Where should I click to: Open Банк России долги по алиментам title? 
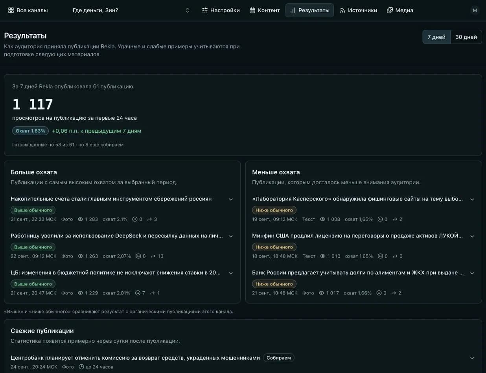(x=358, y=272)
